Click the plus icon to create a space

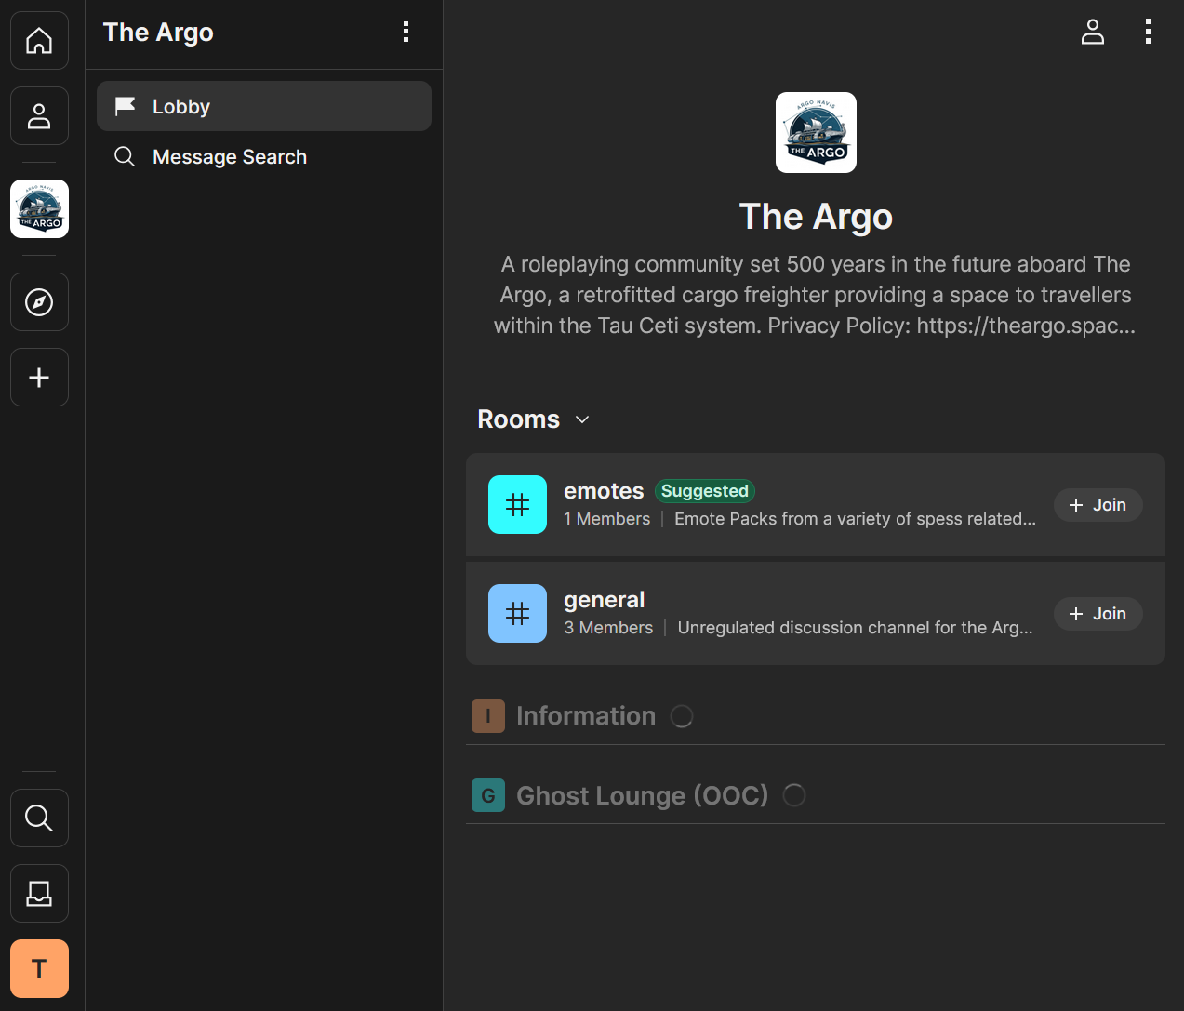(x=38, y=377)
